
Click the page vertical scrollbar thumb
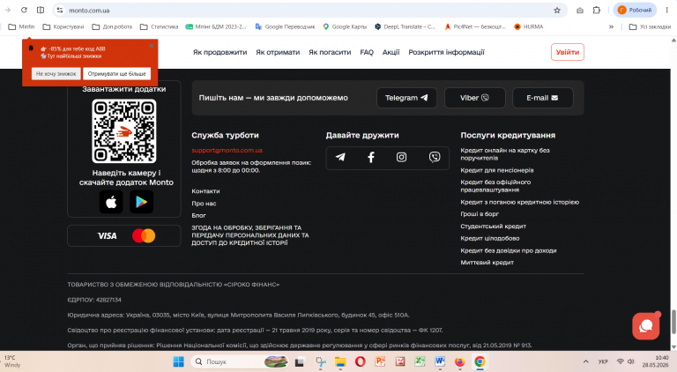coord(673,322)
